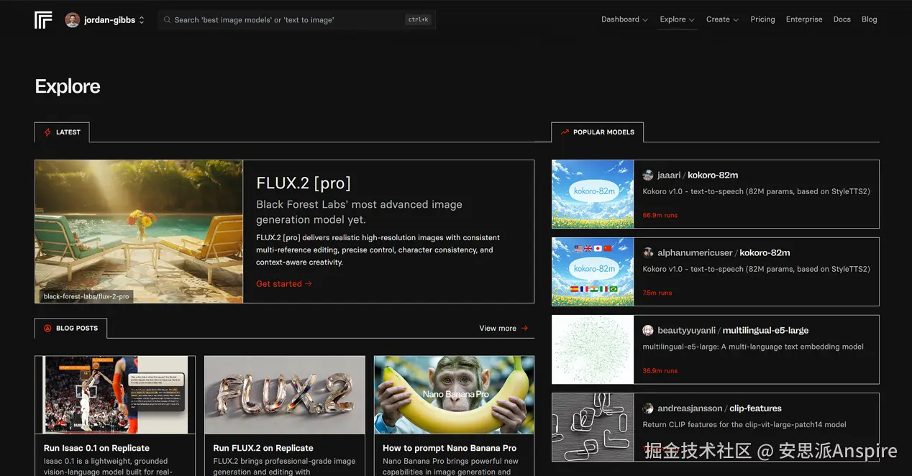Open the Nano Banana Pro monkey thumbnail

point(454,395)
